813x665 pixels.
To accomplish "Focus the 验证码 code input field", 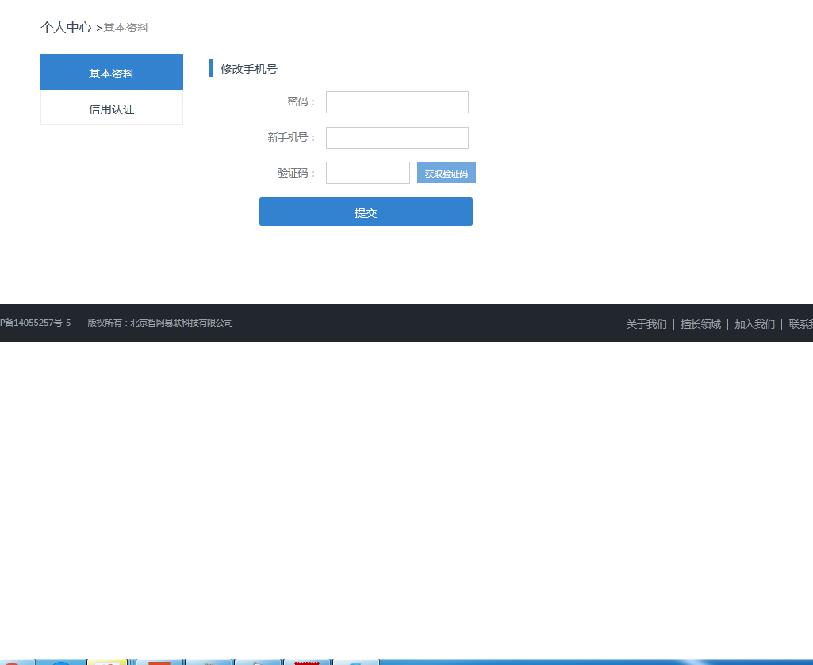I will (x=367, y=173).
